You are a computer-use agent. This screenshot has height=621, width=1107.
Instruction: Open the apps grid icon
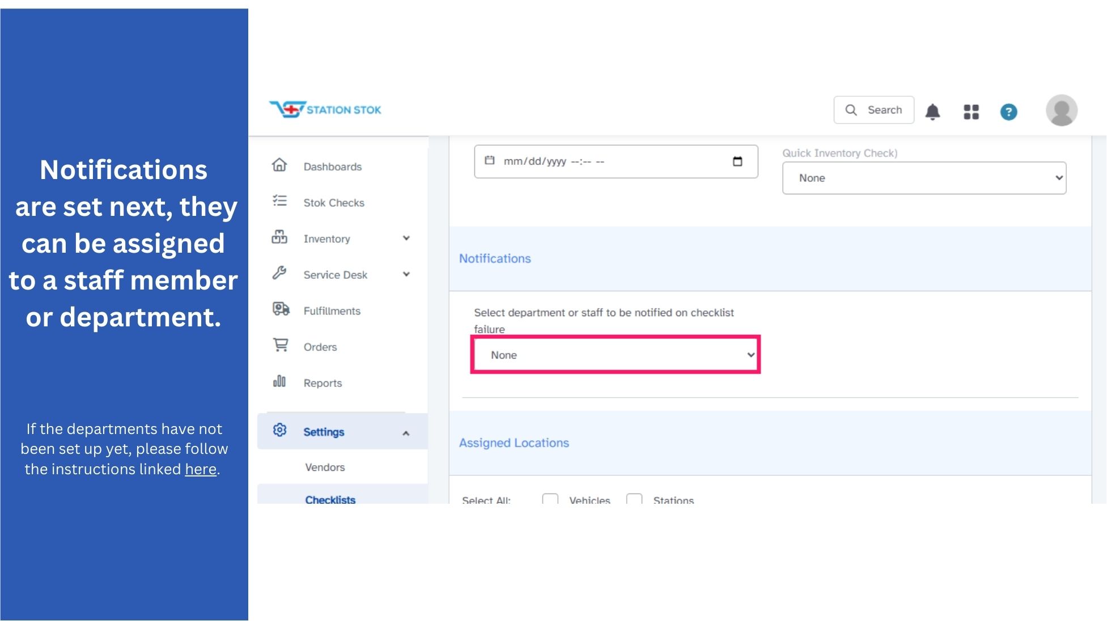click(971, 112)
